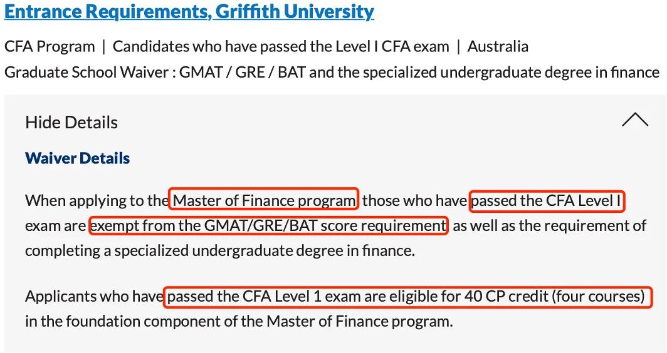Click the highlighted 'Master of Finance program' box
The width and height of the screenshot is (667, 353).
pyautogui.click(x=264, y=199)
